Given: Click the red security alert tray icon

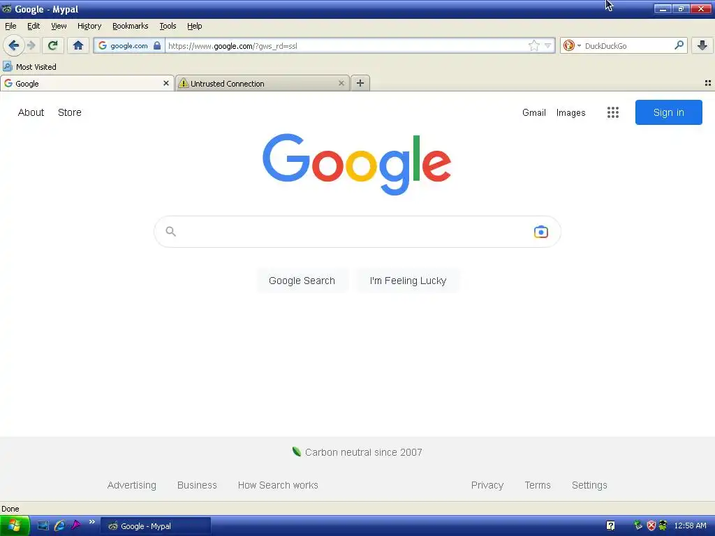Looking at the screenshot, I should 651,526.
